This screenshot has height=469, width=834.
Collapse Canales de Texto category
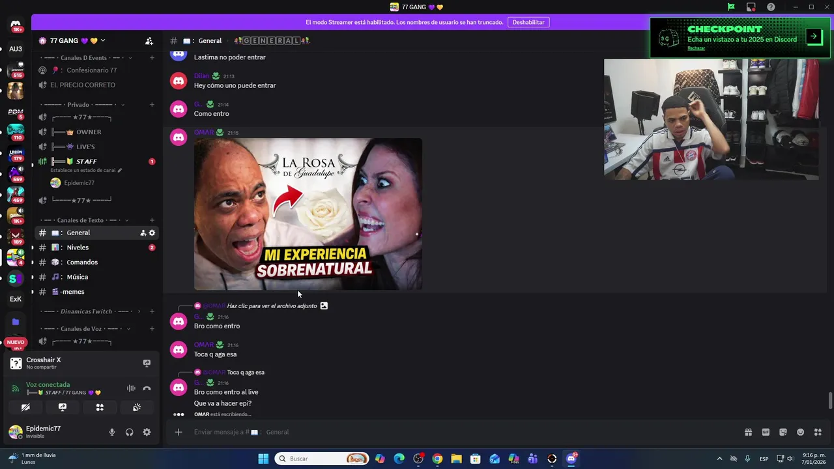(x=85, y=220)
